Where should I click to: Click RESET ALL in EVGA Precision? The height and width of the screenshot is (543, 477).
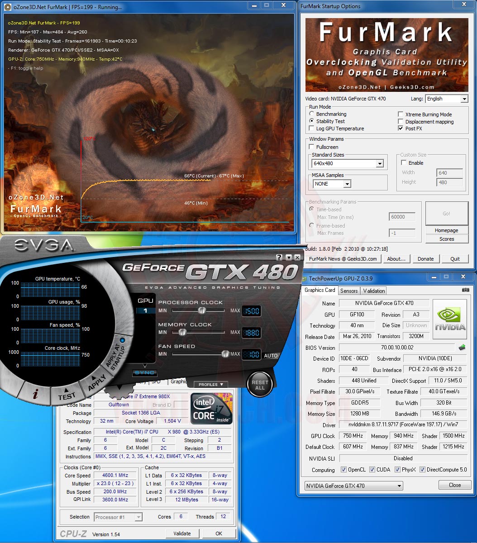pos(260,385)
